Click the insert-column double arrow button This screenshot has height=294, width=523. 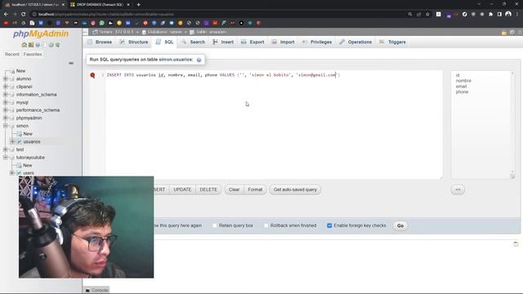click(x=458, y=189)
